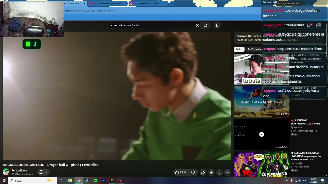The image size is (328, 184).
Task: Open YouTube notifications bell showing 9+
Action: click(309, 25)
